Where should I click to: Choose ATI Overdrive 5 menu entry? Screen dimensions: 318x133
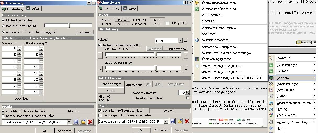coord(212,15)
